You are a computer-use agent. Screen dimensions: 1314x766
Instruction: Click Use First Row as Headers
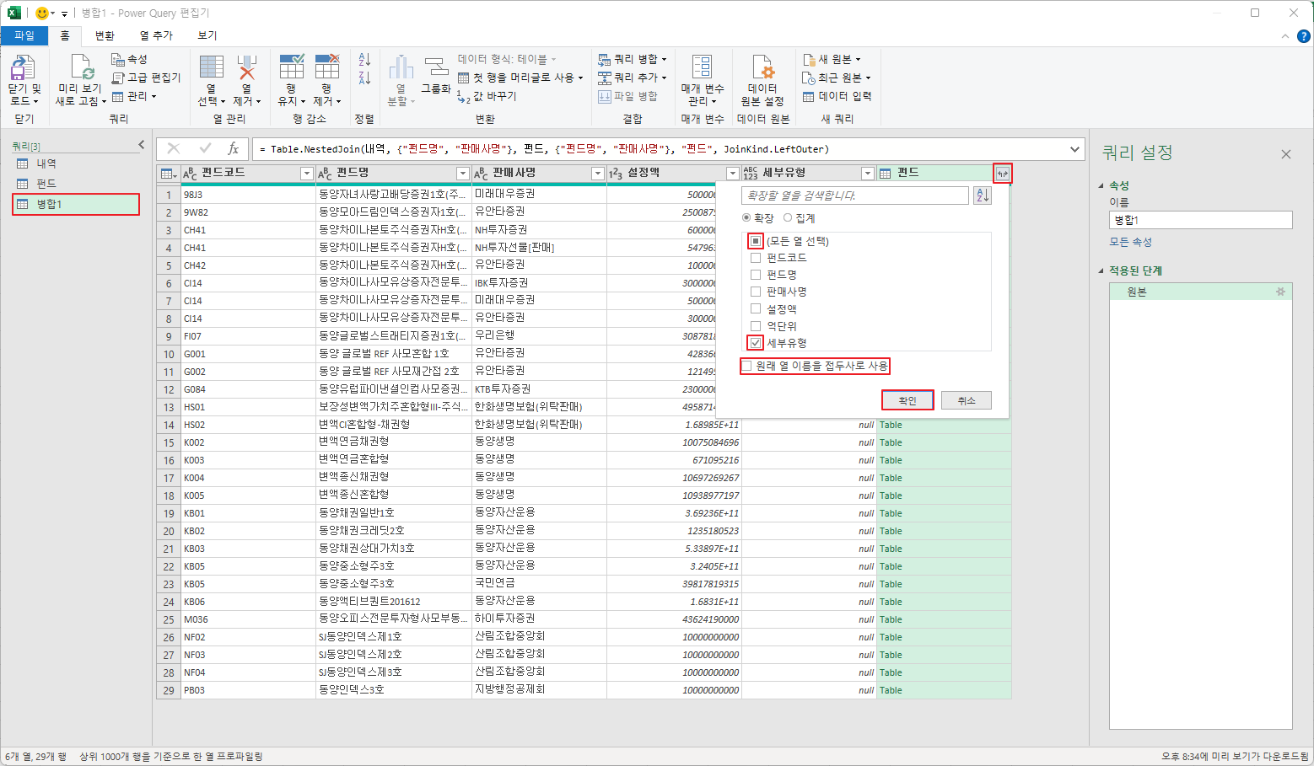coord(520,78)
